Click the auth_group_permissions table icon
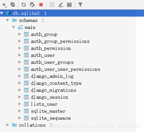Image resolution: width=144 pixels, height=132 pixels. point(26,41)
